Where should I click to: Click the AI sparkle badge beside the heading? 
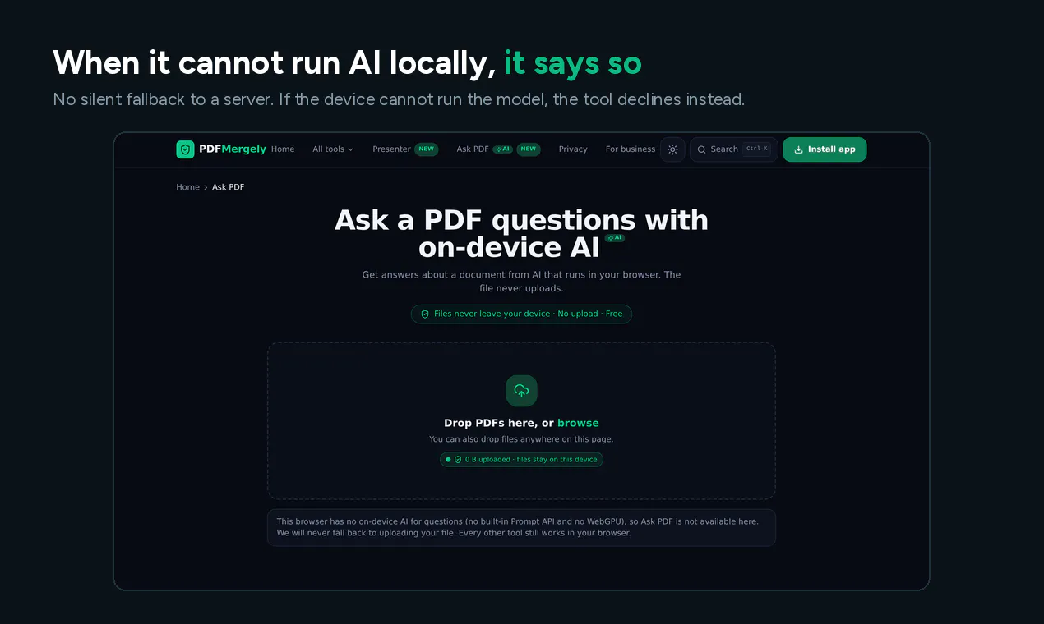[615, 238]
